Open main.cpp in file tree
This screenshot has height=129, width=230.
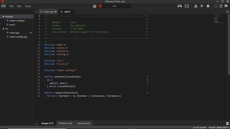(x=14, y=33)
